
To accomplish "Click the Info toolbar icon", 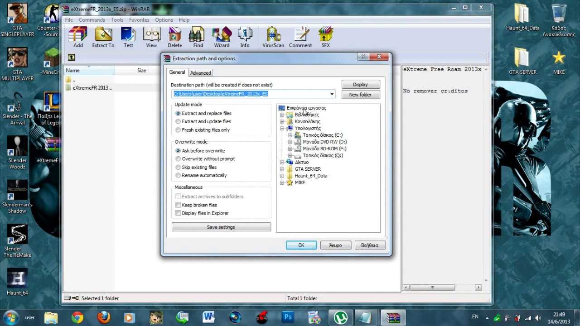I will tap(245, 37).
